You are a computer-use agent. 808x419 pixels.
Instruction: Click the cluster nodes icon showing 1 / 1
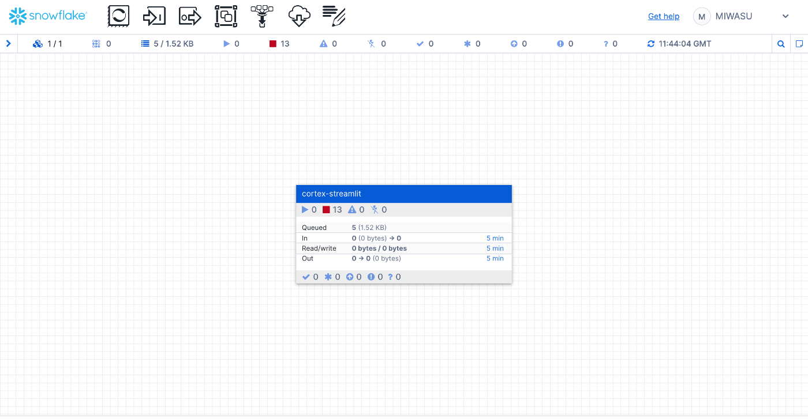tap(38, 44)
